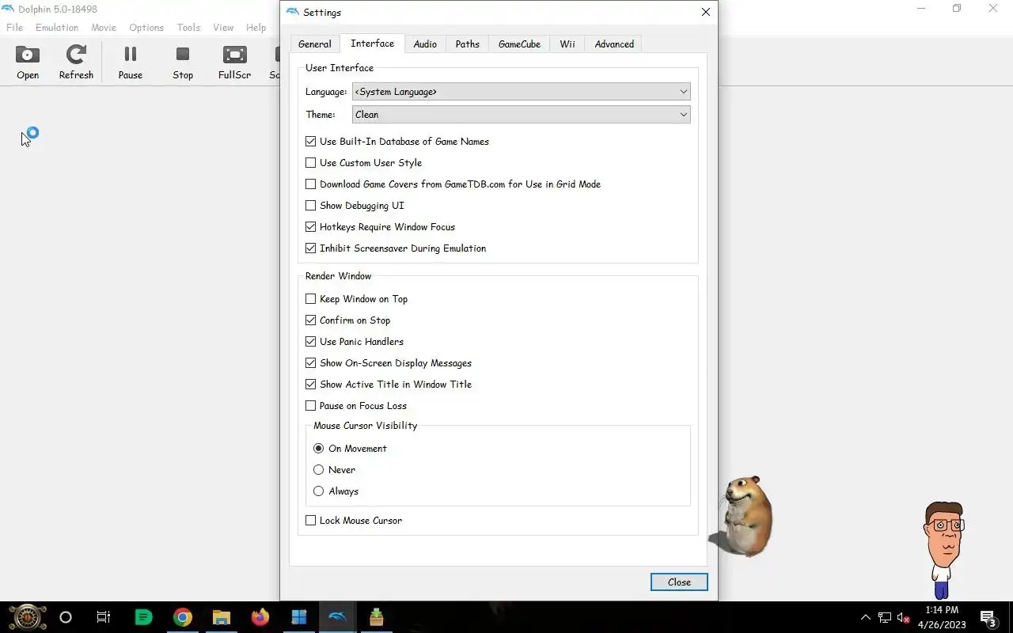Open the green chat app taskbar icon
This screenshot has height=633, width=1013.
143,617
